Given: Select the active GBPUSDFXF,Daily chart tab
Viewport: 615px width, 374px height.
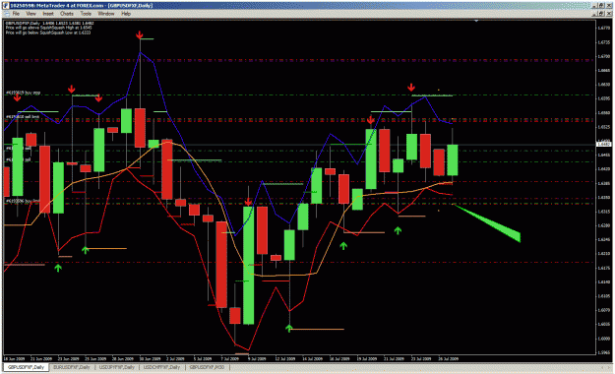Looking at the screenshot, I should pos(26,367).
